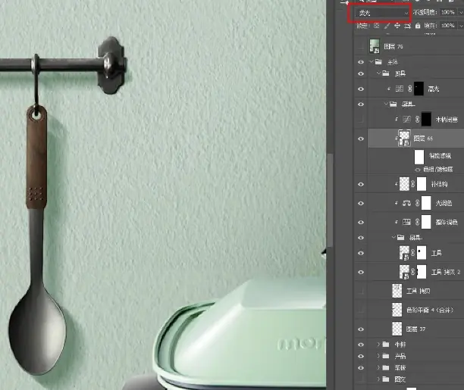Select the black mask of 木柄润色
Viewport: 464px width, 390px height.
coord(426,119)
